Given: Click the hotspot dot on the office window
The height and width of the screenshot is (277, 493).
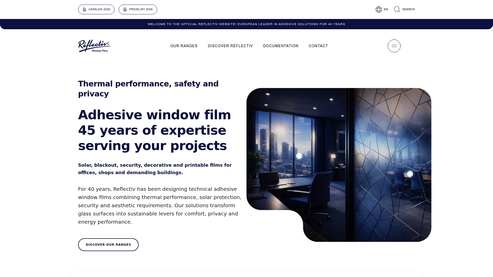Looking at the screenshot, I should tap(299, 156).
